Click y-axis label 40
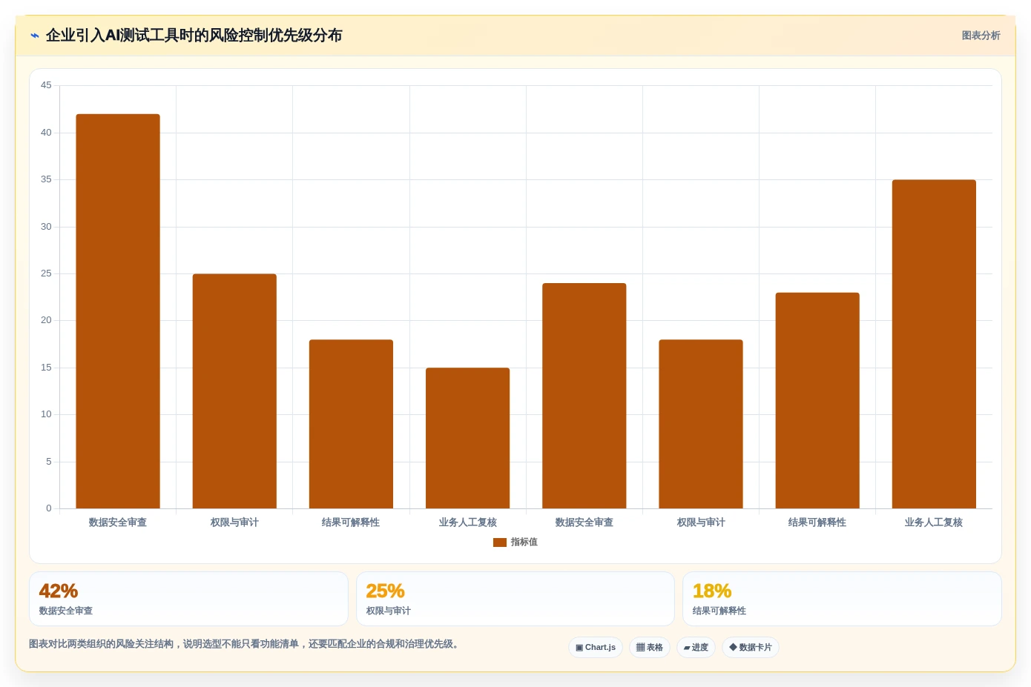 pos(46,133)
